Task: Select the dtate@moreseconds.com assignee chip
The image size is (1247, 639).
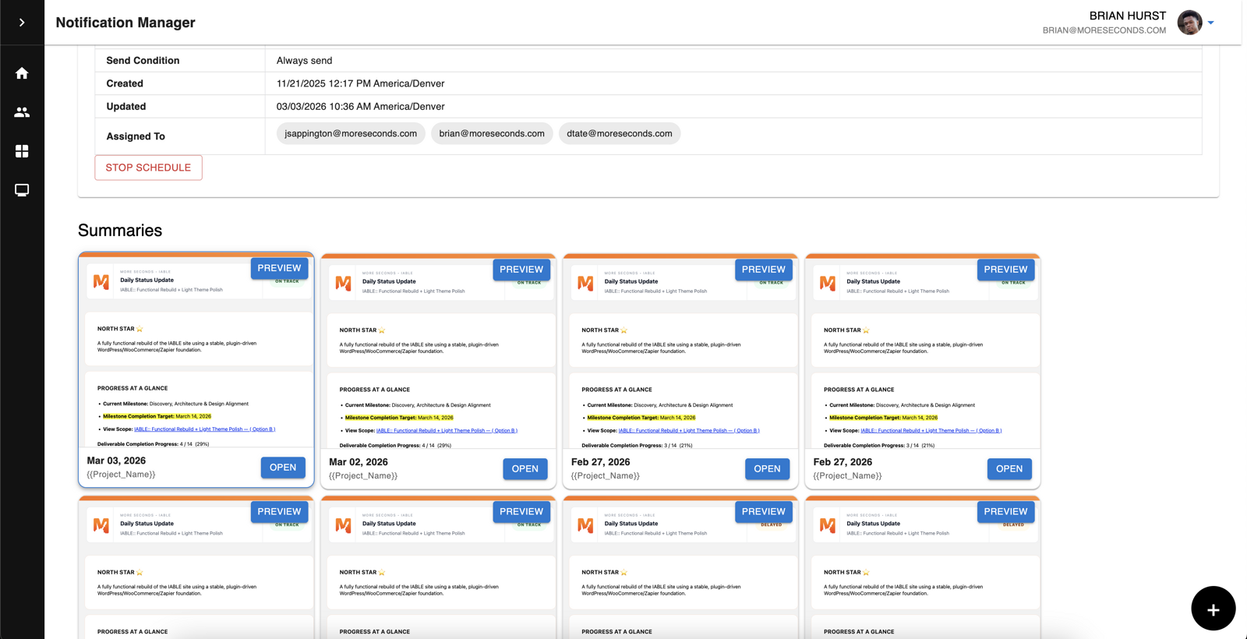Action: point(620,133)
